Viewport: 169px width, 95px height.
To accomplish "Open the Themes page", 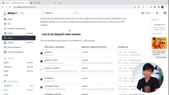I will tap(19, 42).
